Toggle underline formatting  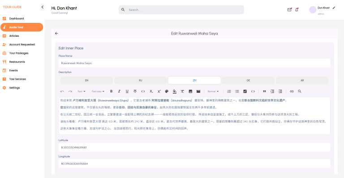[x=127, y=91]
